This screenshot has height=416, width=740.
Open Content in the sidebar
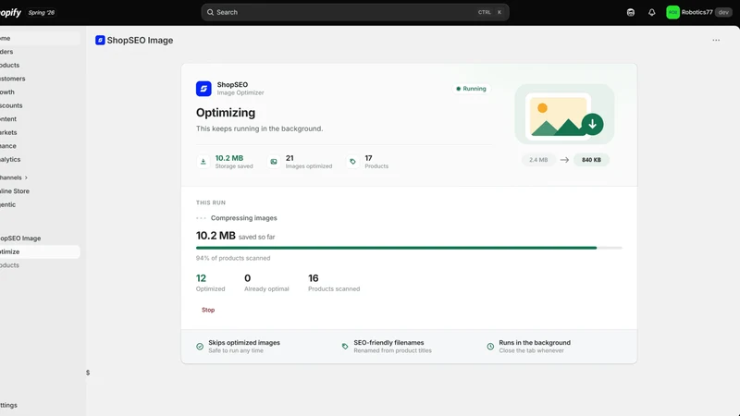(40, 119)
